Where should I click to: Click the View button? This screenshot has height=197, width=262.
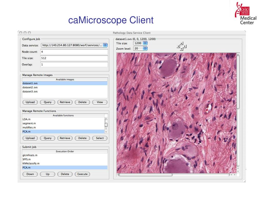[100, 102]
